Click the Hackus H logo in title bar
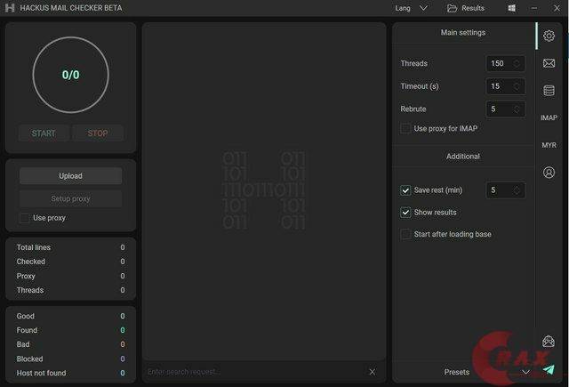Viewport: 569px width, 387px height. click(x=10, y=8)
